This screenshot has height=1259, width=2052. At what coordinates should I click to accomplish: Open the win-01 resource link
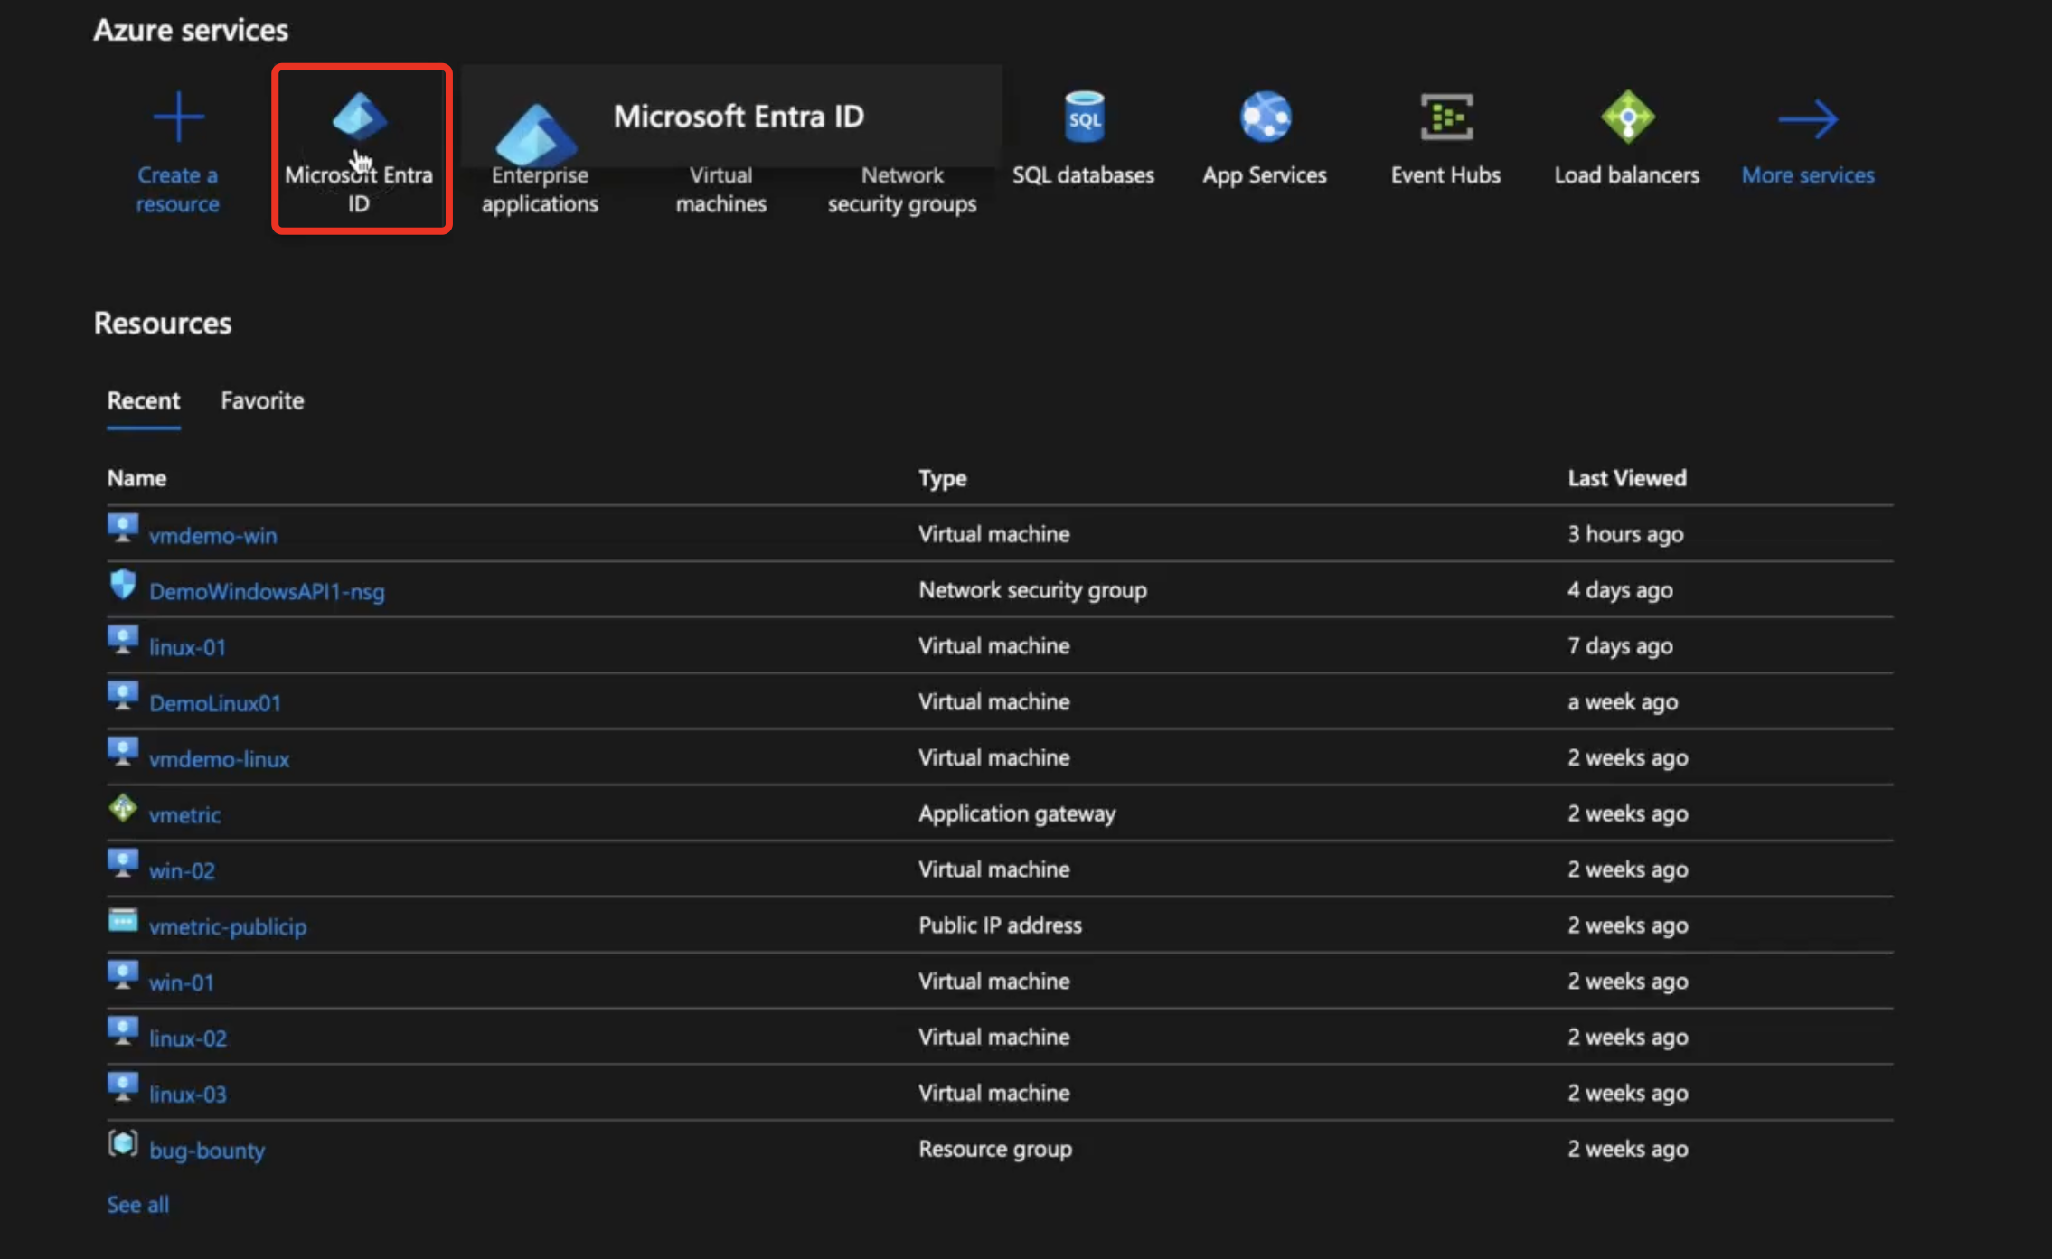pyautogui.click(x=181, y=982)
